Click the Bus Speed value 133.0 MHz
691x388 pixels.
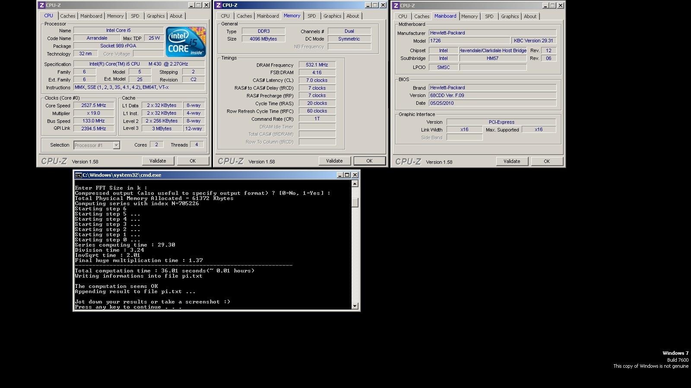point(94,121)
